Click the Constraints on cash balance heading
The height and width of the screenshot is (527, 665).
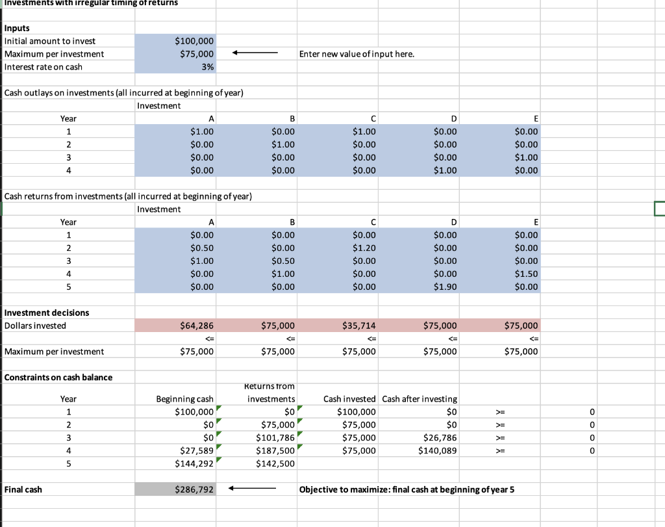point(58,377)
